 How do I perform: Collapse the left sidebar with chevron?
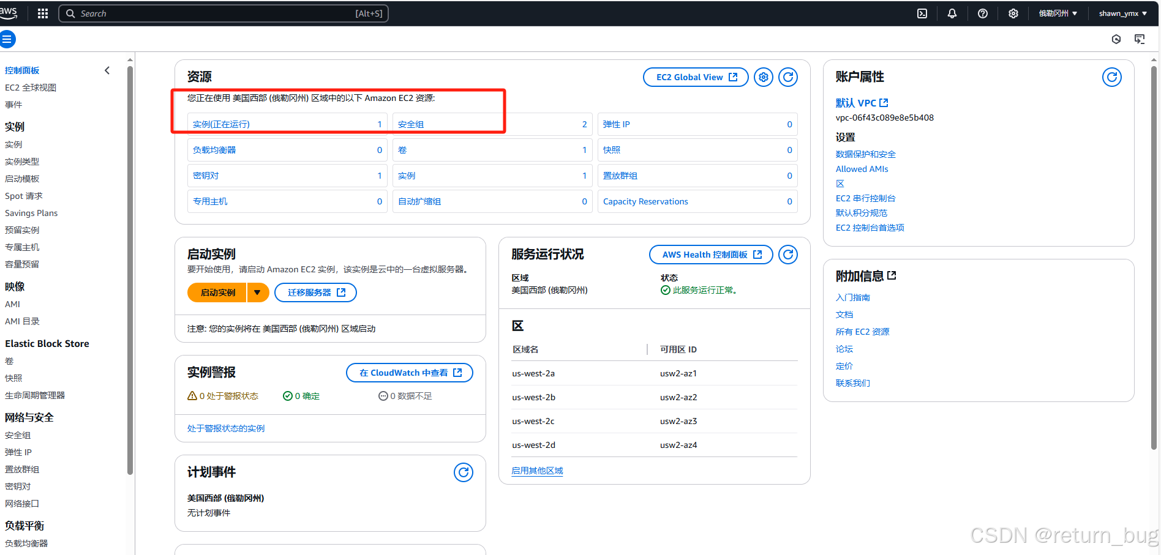107,70
